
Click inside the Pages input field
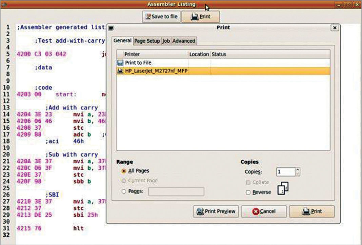click(x=176, y=191)
